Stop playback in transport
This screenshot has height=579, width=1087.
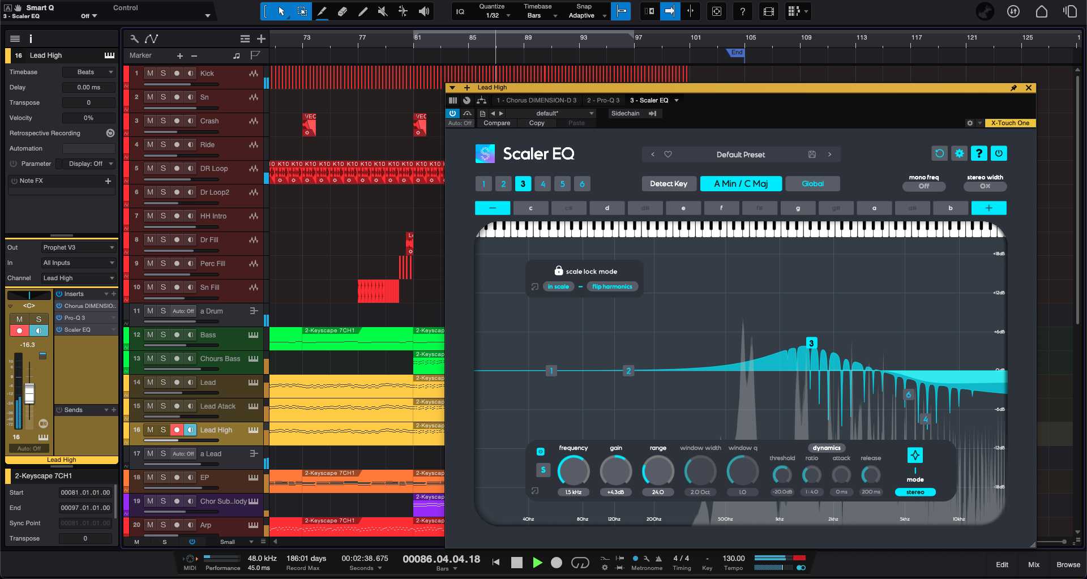pos(516,562)
